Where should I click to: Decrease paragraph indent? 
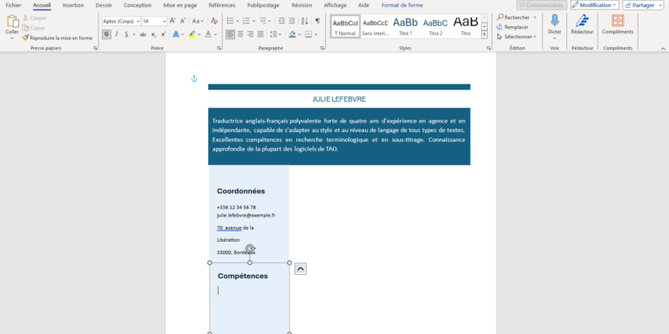[x=281, y=21]
